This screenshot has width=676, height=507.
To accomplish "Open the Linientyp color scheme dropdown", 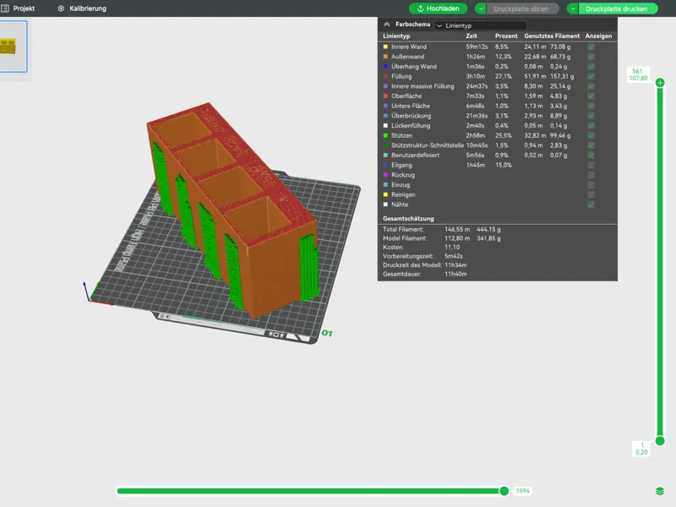I will point(480,25).
